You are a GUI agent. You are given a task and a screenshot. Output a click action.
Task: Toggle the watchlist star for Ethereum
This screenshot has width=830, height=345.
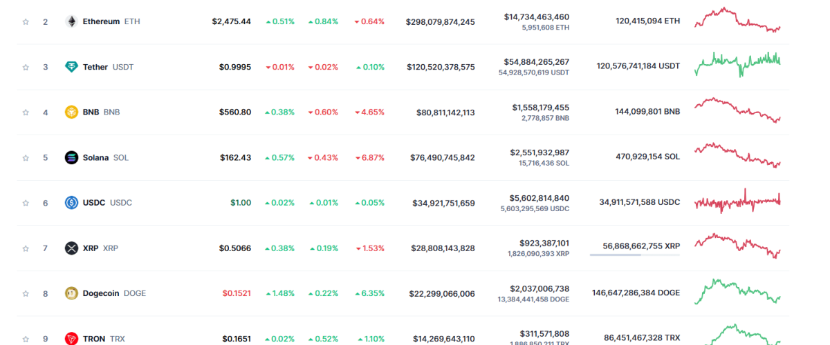point(26,21)
